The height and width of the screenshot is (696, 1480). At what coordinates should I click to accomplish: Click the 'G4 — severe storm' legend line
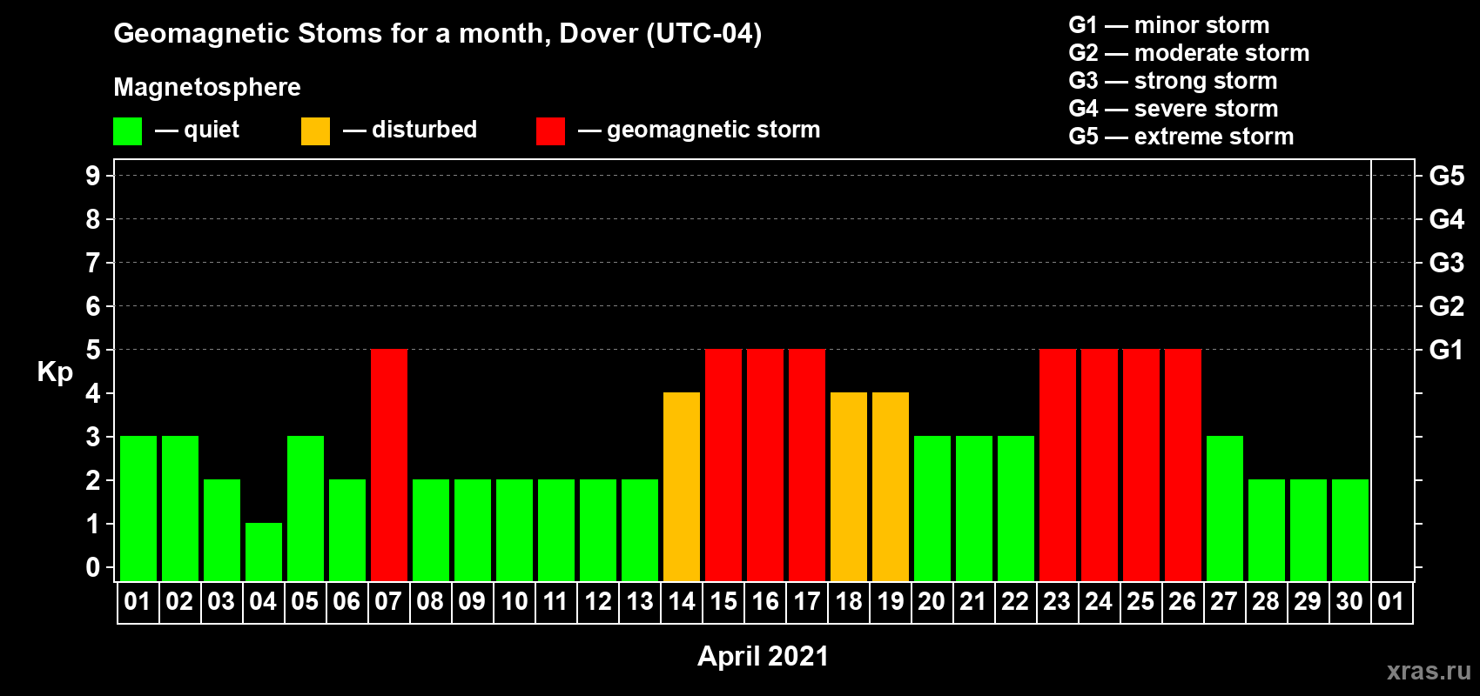pos(1174,109)
